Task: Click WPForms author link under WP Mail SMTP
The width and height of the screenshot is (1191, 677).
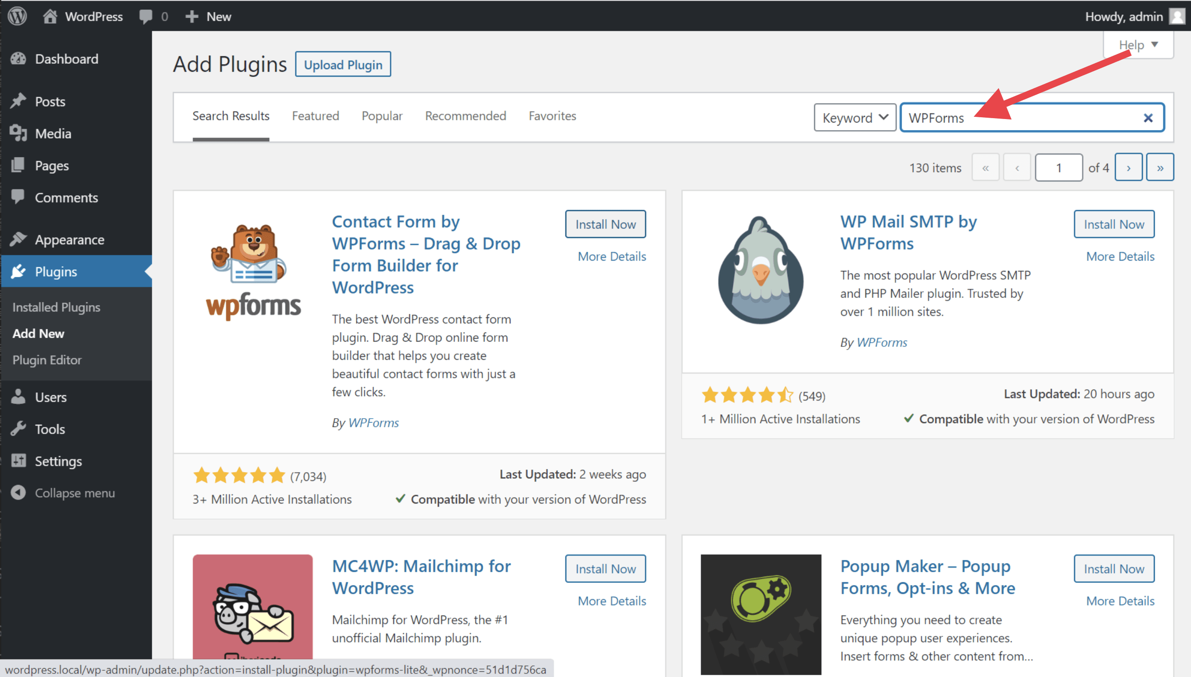Action: 882,342
